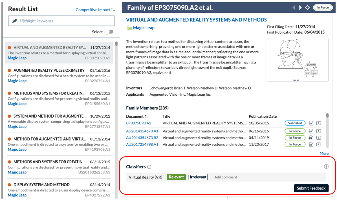The width and height of the screenshot is (337, 200).
Task: Open document AU2017254798.A1 link
Action: (142, 144)
